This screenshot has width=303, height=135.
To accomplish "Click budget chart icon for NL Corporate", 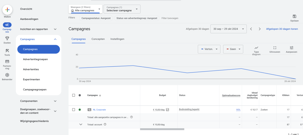I will point(167,110).
